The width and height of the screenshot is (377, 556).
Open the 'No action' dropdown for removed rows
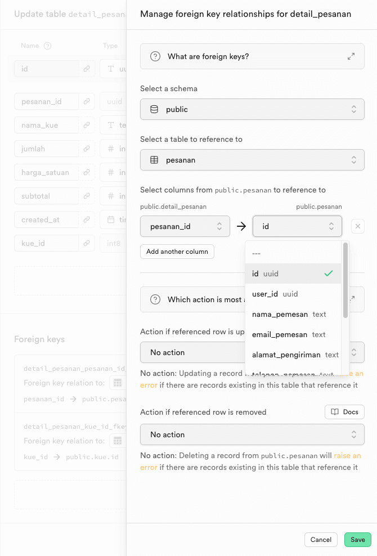[252, 434]
